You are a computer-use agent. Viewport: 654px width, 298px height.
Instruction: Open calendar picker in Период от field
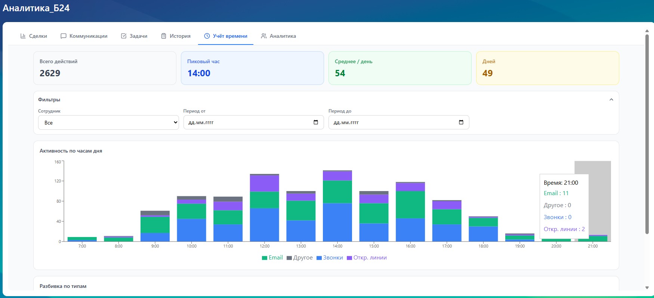point(316,122)
